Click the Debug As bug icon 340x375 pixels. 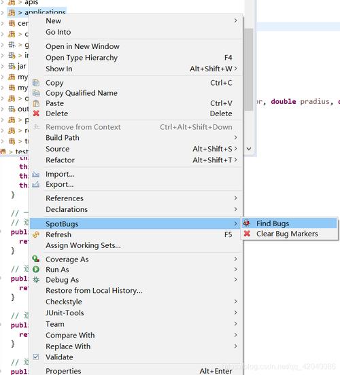36,280
